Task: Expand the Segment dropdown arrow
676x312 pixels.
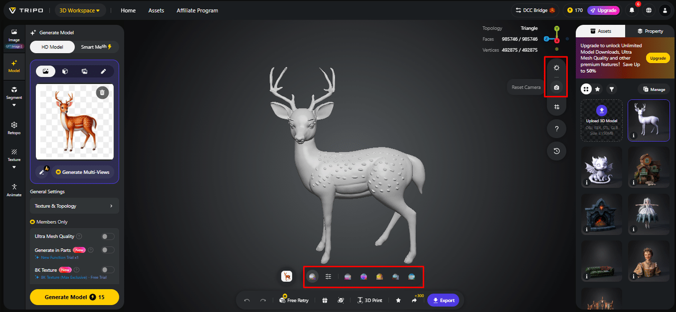Action: [x=14, y=105]
